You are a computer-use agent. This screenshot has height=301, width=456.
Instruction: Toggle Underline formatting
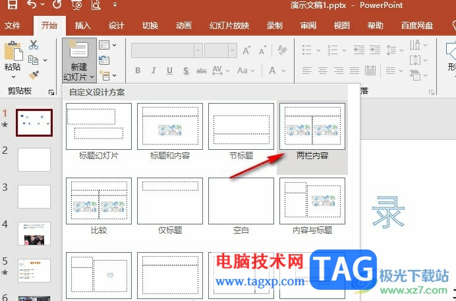[169, 71]
